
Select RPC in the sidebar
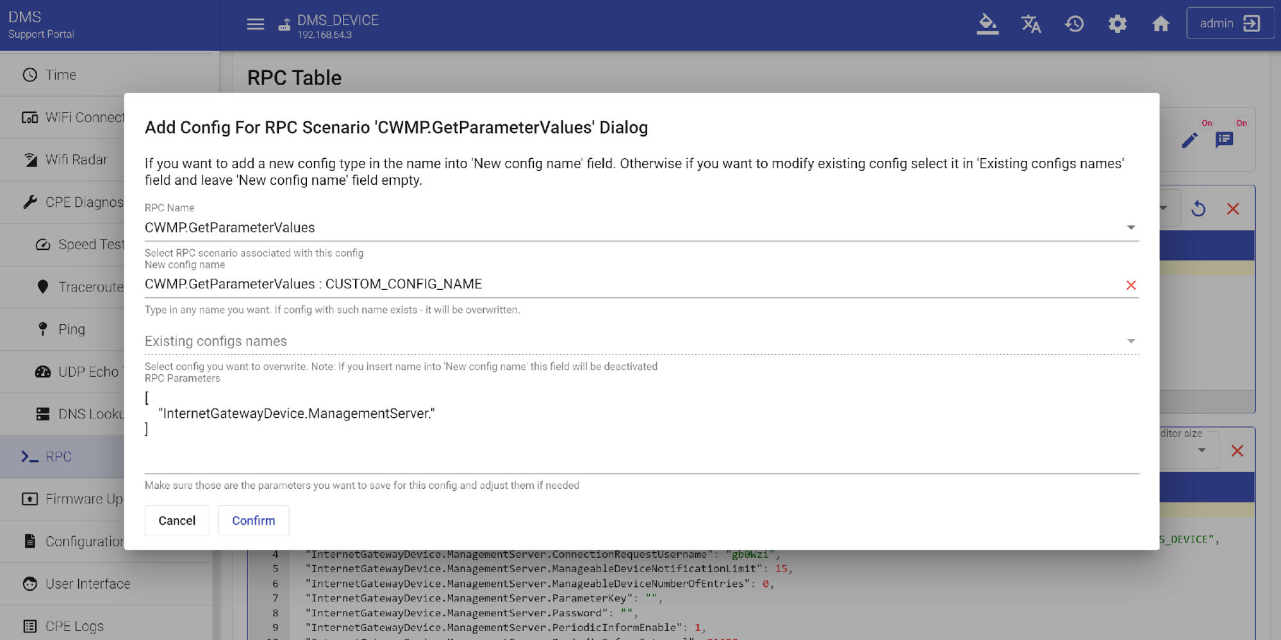[x=59, y=457]
